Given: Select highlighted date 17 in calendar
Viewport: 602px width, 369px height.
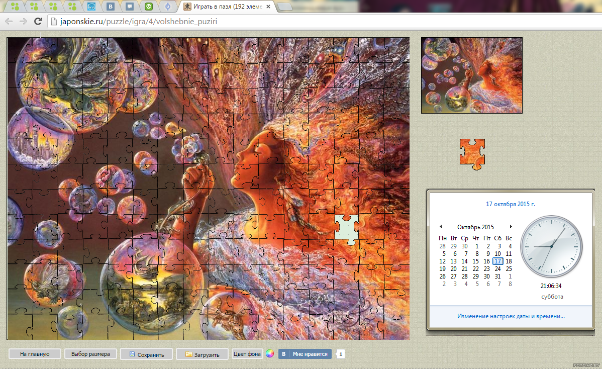Looking at the screenshot, I should coord(497,261).
